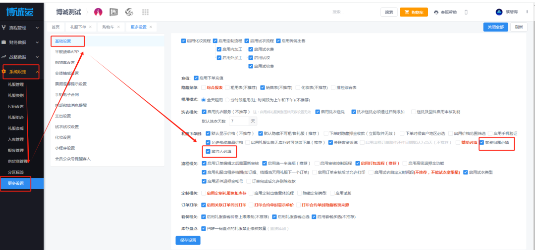Image resolution: width=535 pixels, height=250 pixels.
Task: Open the app grid dots icon
Action: (145, 12)
